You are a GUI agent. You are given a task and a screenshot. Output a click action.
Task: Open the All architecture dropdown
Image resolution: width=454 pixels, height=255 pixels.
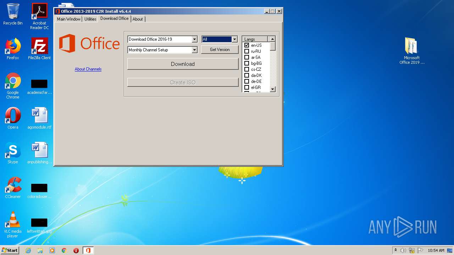(234, 39)
